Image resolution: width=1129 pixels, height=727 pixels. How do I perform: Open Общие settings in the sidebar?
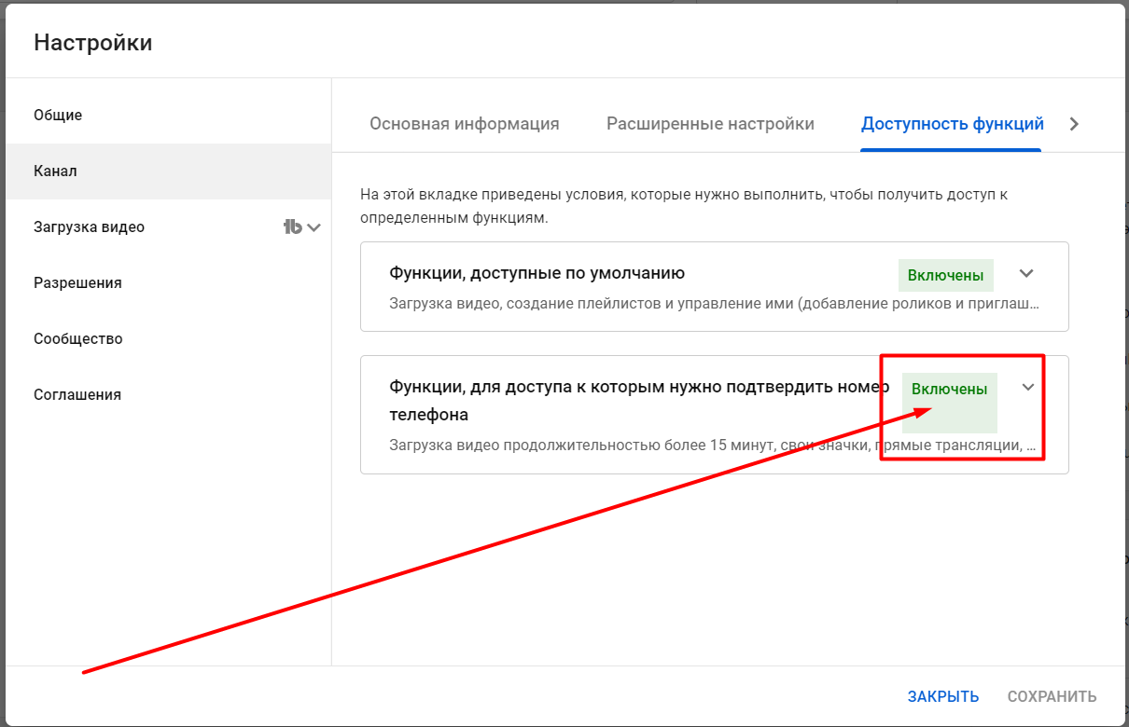[58, 115]
